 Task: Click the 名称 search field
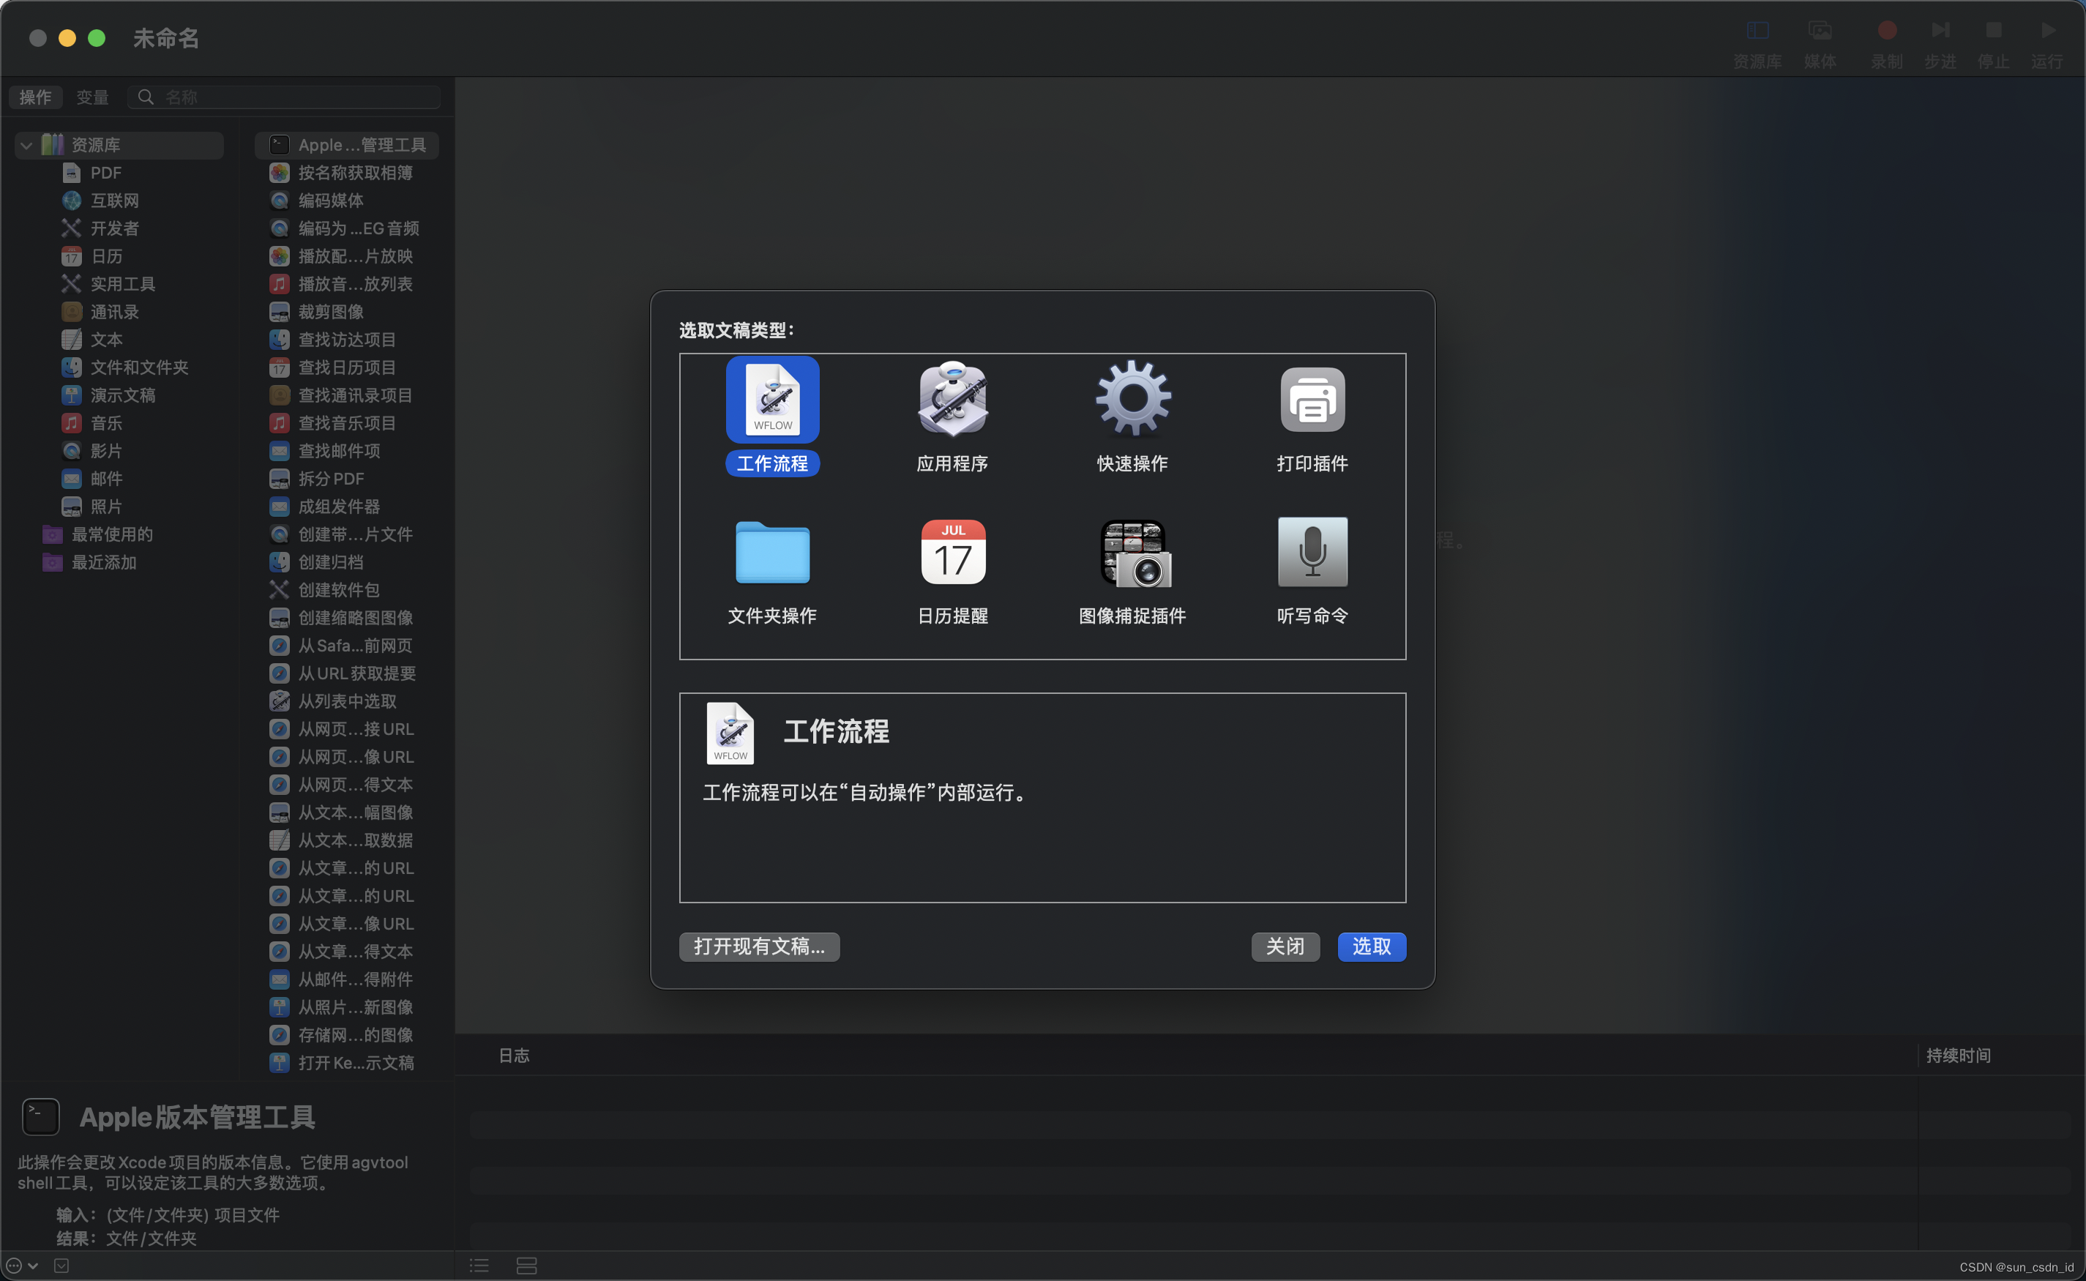296,97
